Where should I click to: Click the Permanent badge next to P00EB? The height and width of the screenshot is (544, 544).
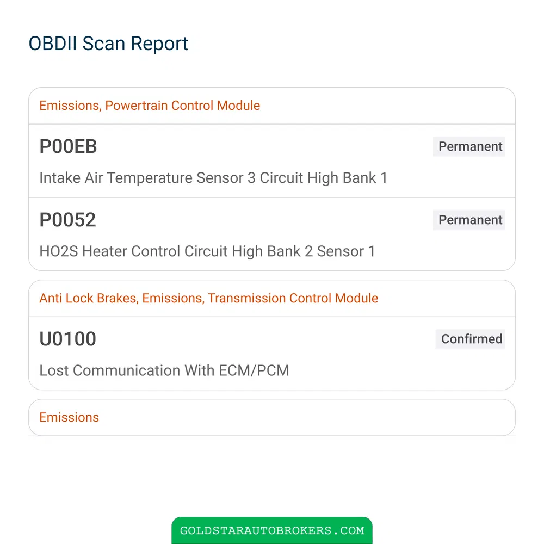coord(469,146)
